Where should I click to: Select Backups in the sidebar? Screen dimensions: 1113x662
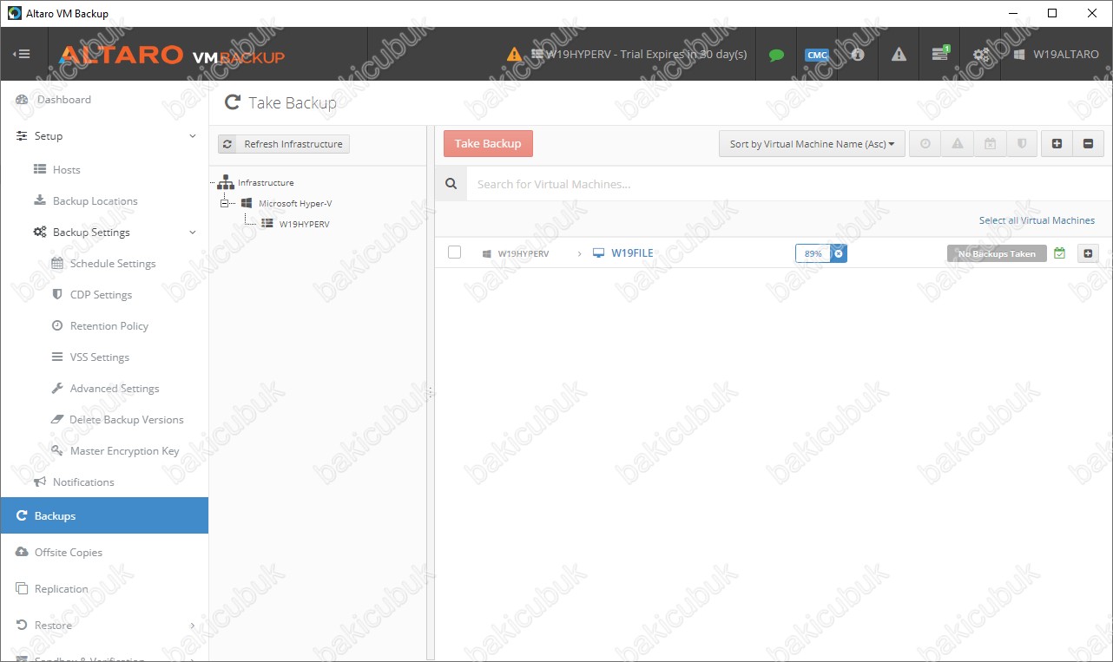[104, 515]
